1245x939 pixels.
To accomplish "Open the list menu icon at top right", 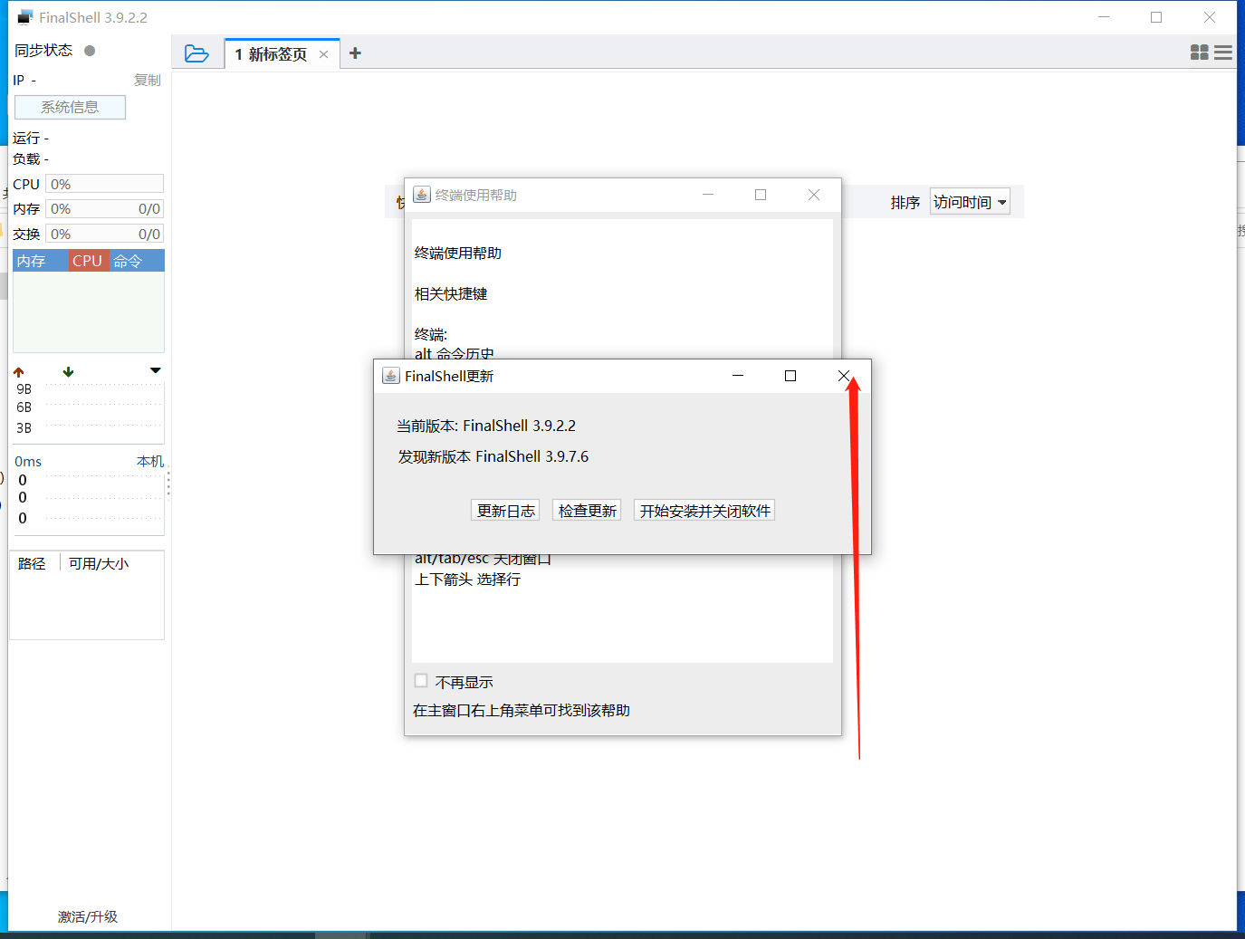I will [x=1223, y=53].
